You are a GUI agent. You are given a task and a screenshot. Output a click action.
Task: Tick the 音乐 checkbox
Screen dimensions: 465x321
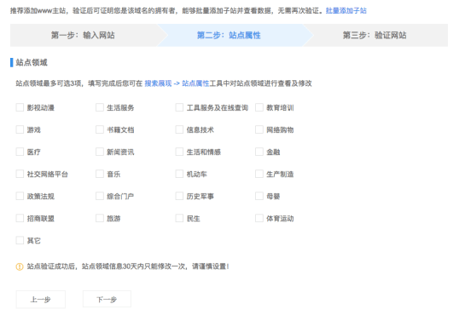pyautogui.click(x=100, y=174)
